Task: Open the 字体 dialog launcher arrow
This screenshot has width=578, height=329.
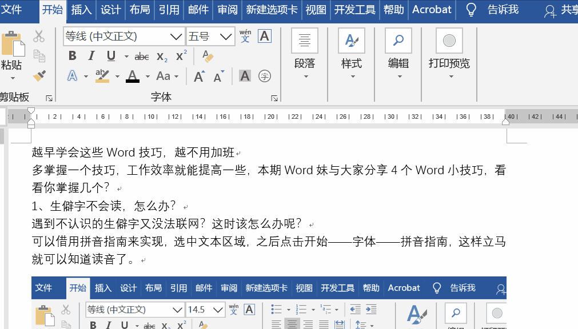Action: (275, 98)
